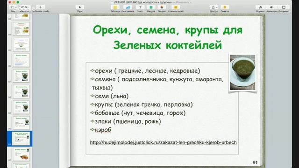Select slide 88 thumbnail in navigator
Screen dimensions: 299x168
(21, 91)
